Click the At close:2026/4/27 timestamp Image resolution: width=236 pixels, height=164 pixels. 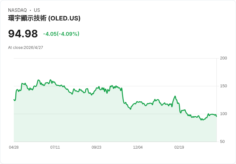[26, 48]
